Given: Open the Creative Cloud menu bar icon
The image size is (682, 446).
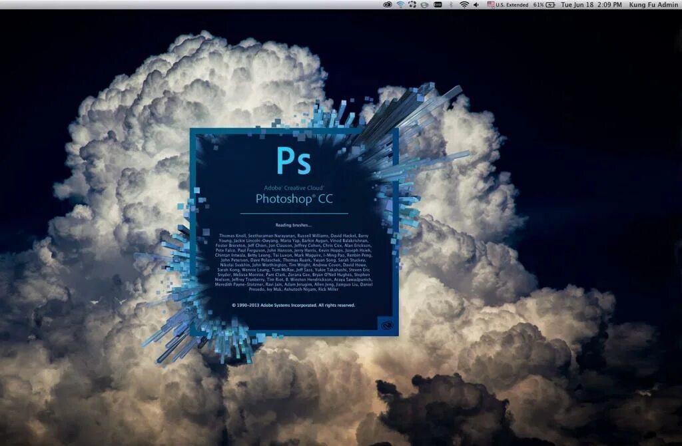Looking at the screenshot, I should click(x=387, y=5).
